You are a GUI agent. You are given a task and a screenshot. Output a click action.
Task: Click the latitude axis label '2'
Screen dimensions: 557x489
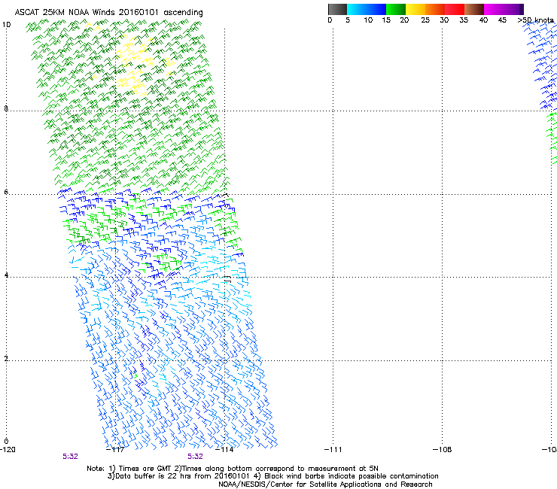pos(6,358)
